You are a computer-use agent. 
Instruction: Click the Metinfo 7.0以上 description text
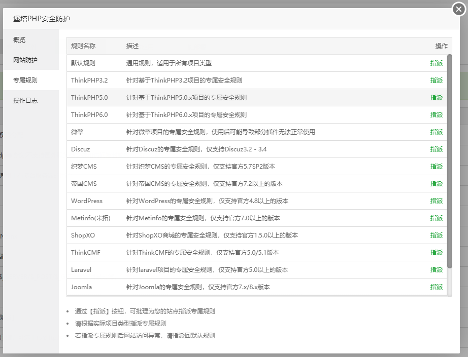(x=203, y=218)
